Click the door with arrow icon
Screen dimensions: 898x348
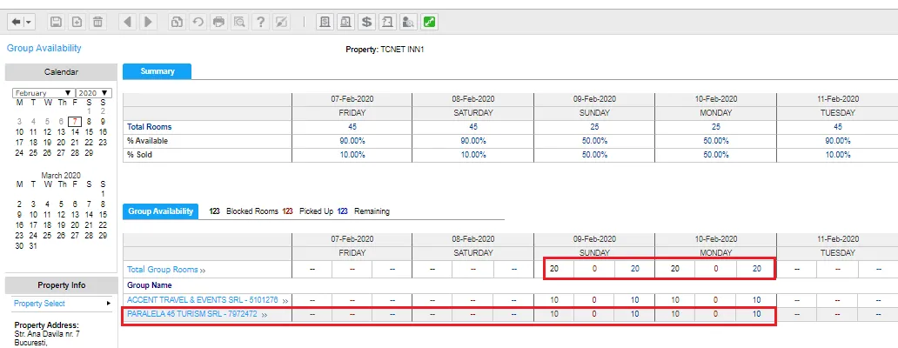[388, 23]
